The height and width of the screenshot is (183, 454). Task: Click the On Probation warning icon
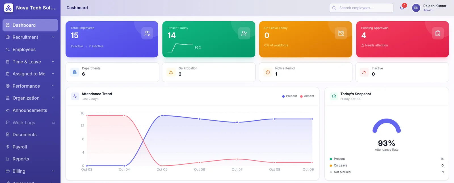coord(171,72)
